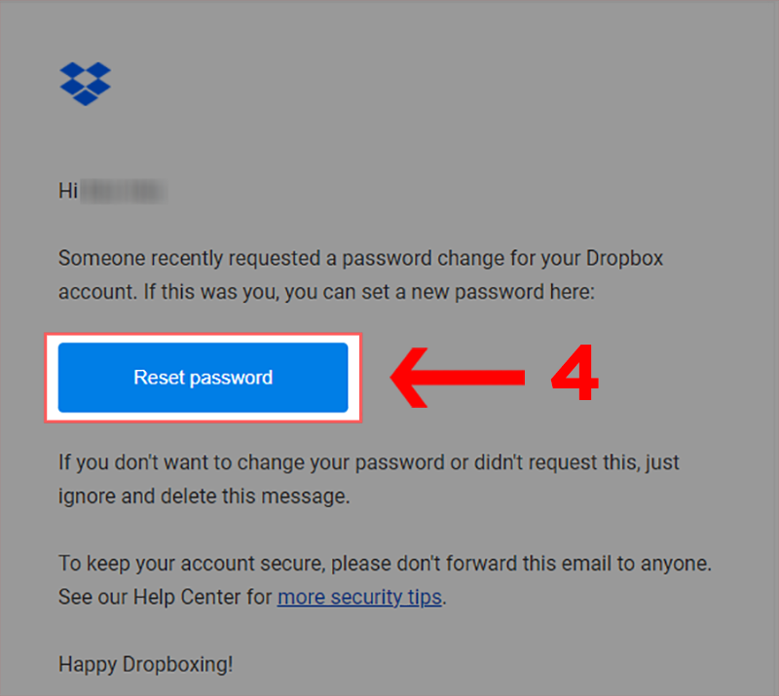Open the more security tips link

(x=360, y=597)
